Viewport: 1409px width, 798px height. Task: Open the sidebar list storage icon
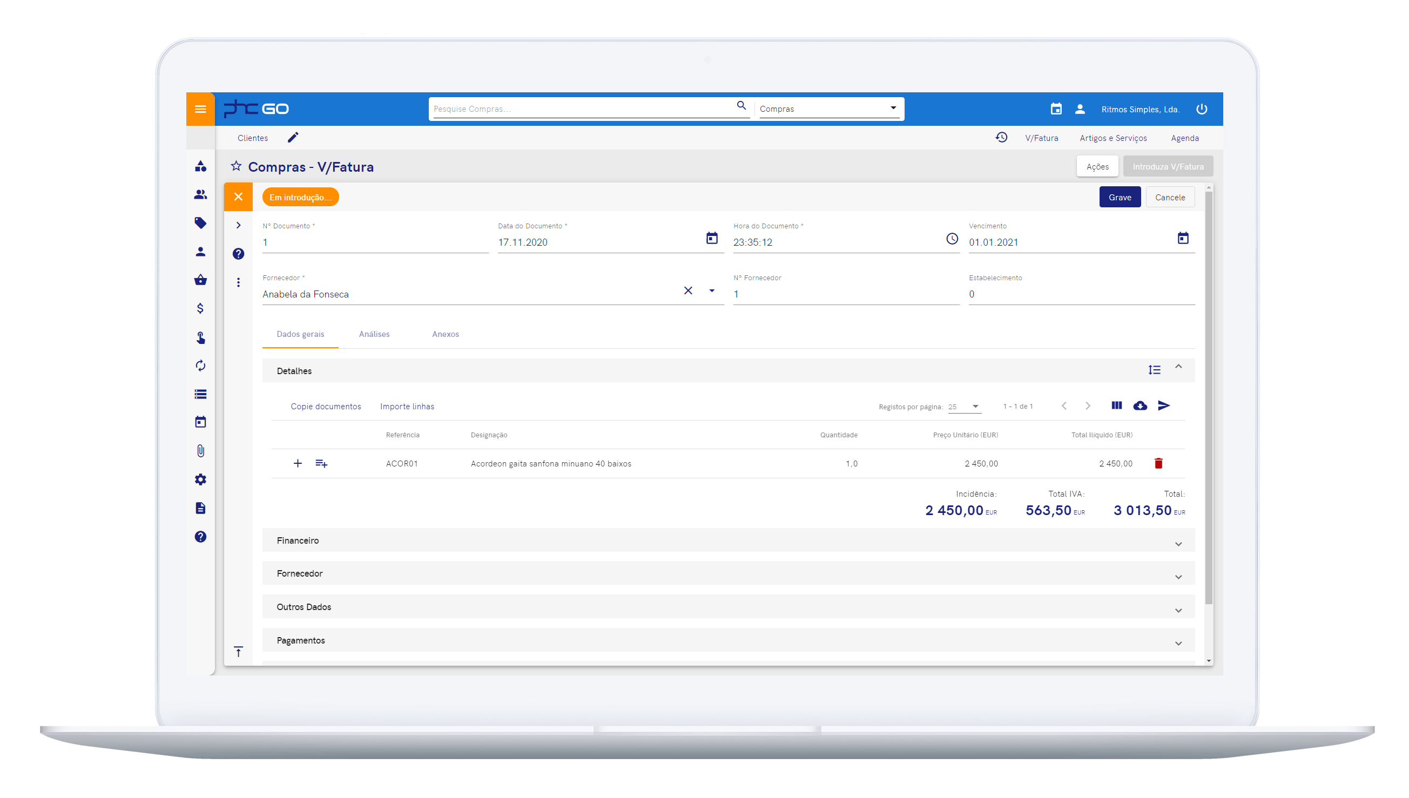pyautogui.click(x=200, y=394)
